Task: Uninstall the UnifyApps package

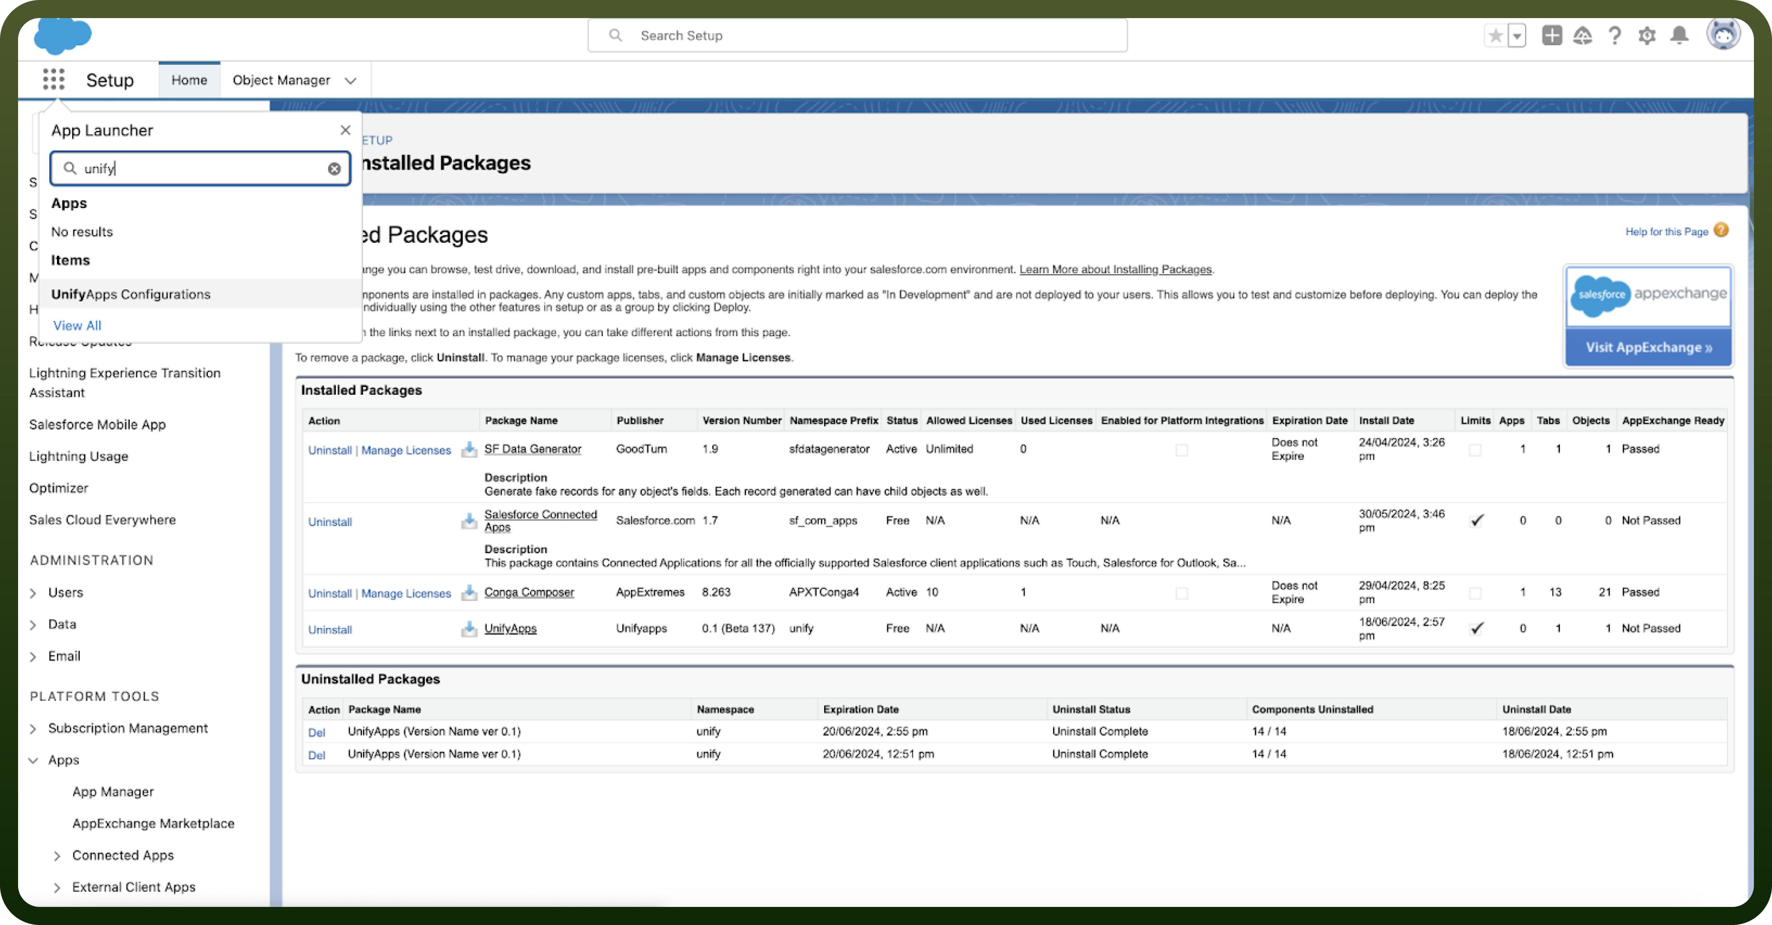Action: click(330, 629)
